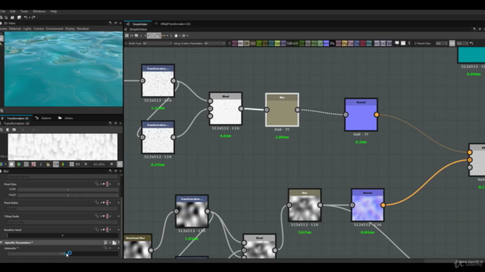The image size is (485, 272).
Task: Select the Offset Transformation 2D graph tab
Action: [x=174, y=23]
